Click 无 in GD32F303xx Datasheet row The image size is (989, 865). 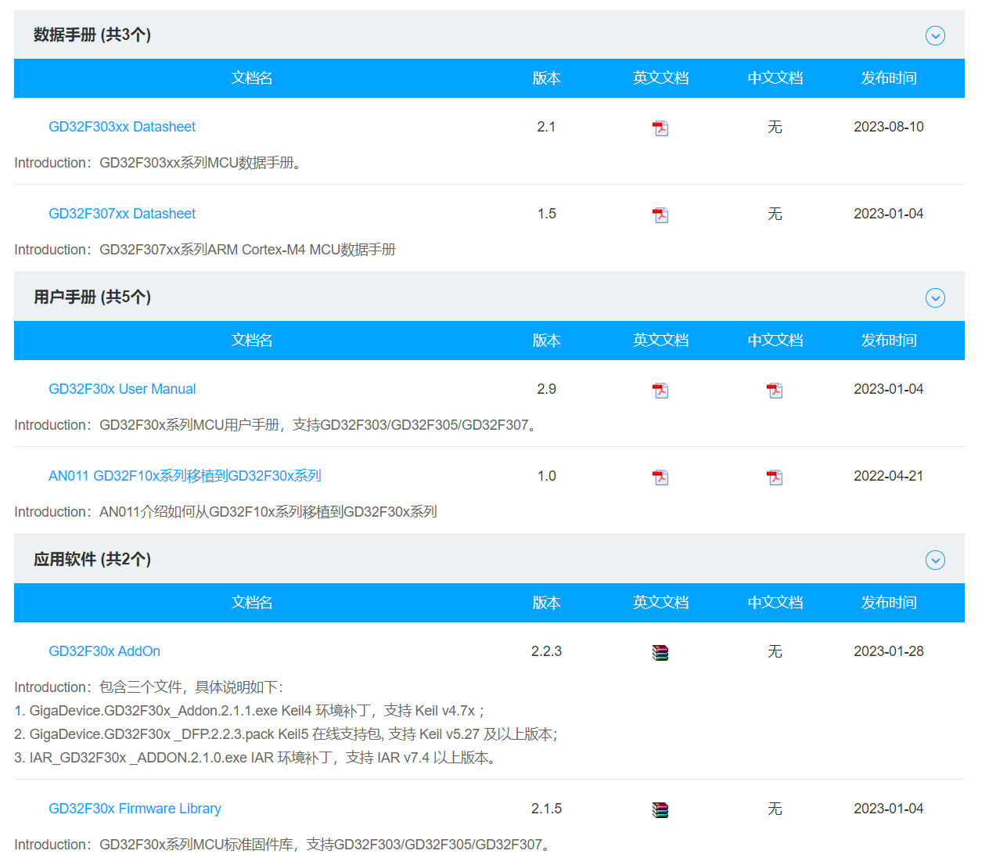[x=775, y=127]
